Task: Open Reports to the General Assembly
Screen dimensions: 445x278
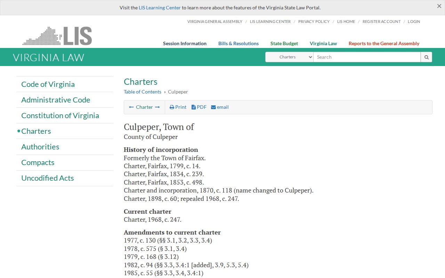Action: pos(384,43)
